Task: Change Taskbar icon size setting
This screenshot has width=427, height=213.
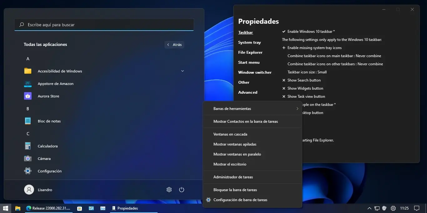Action: pyautogui.click(x=307, y=72)
